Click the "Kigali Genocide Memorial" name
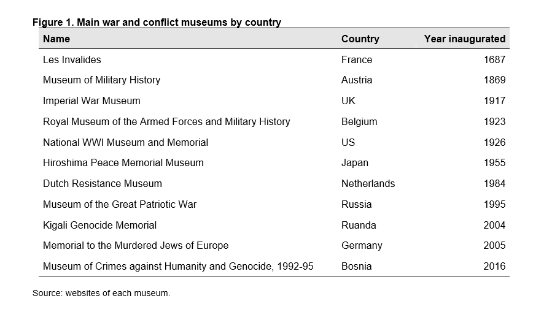This screenshot has width=560, height=312. click(x=99, y=225)
